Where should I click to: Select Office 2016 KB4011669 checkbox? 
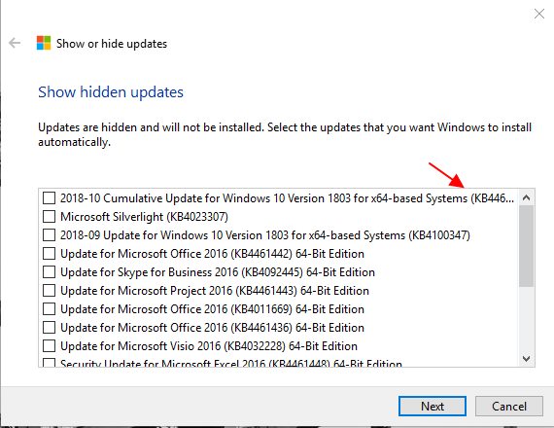[50, 308]
